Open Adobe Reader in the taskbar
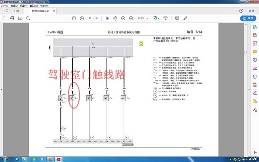 click(58, 159)
